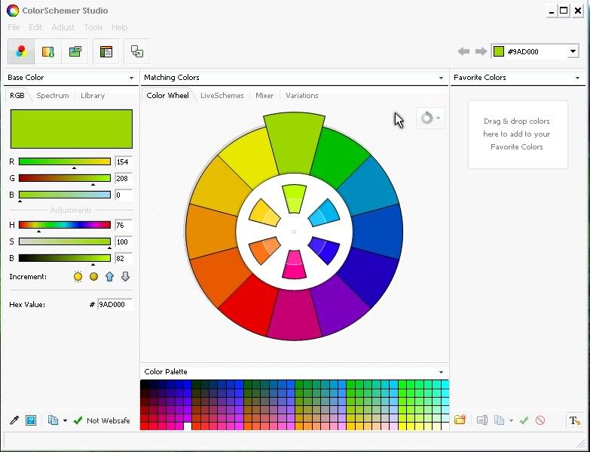Click the S saturation slider bar
590x452 pixels.
pos(65,241)
